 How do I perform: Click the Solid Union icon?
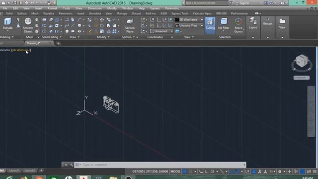44,20
